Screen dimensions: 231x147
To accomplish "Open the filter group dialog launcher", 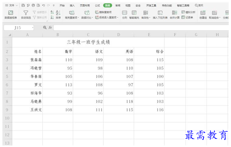I will (47, 21).
